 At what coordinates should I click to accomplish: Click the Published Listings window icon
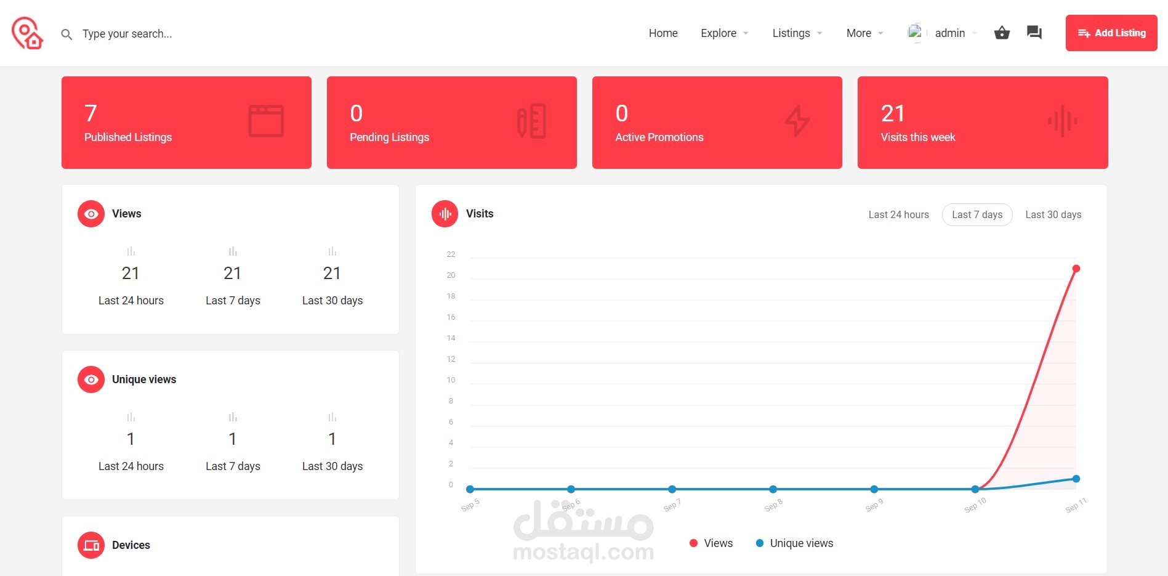tap(266, 121)
